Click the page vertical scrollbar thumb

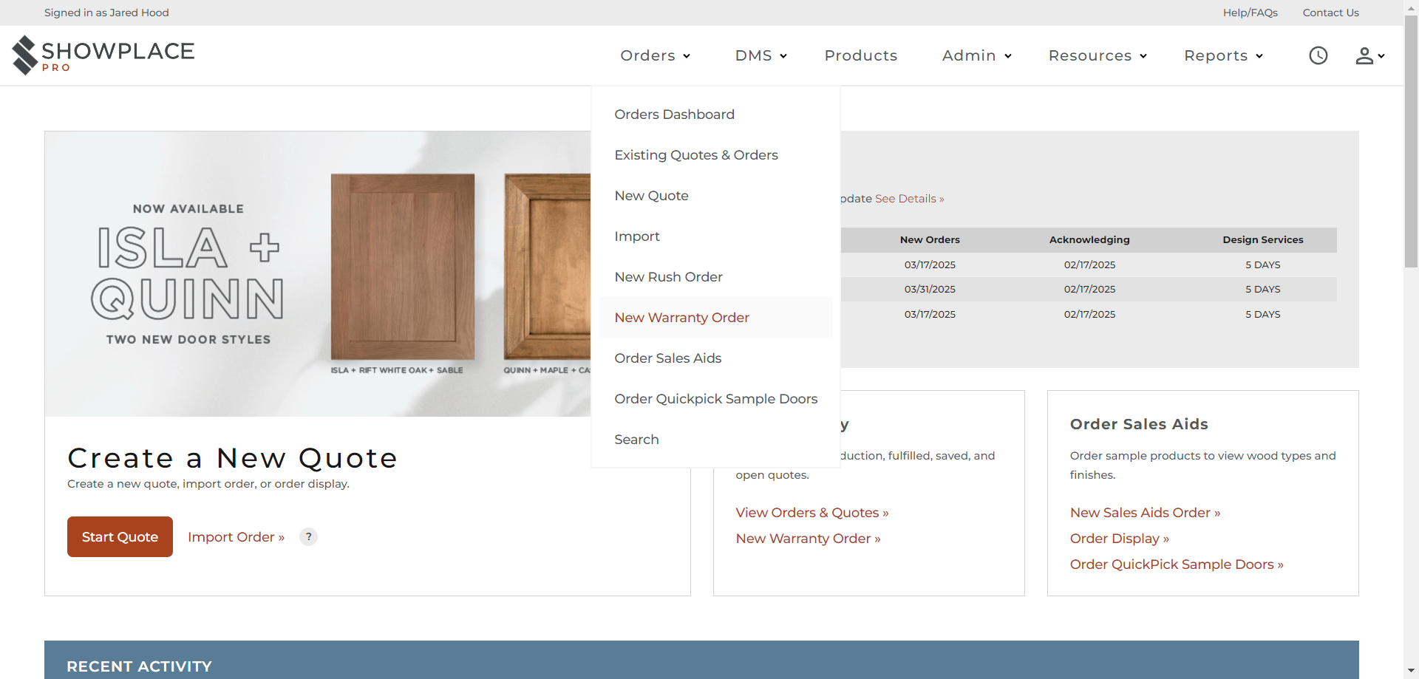click(1411, 140)
